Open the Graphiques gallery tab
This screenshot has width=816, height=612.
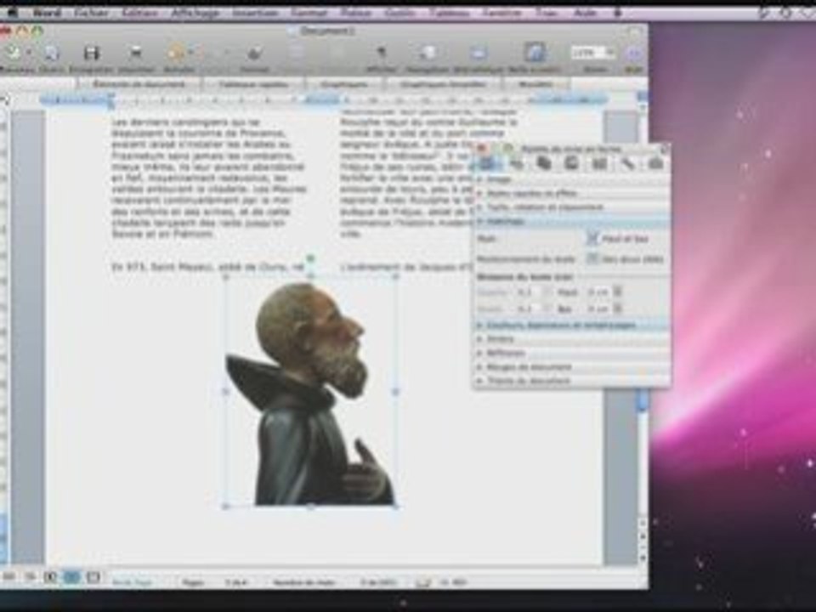344,84
